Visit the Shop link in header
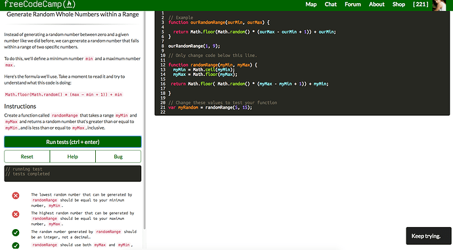The height and width of the screenshot is (250, 453). click(399, 5)
